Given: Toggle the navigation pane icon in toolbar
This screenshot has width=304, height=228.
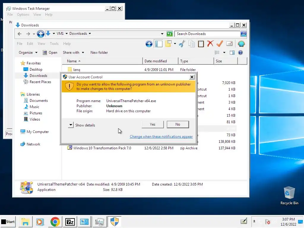Looking at the screenshot, I should point(159,44).
